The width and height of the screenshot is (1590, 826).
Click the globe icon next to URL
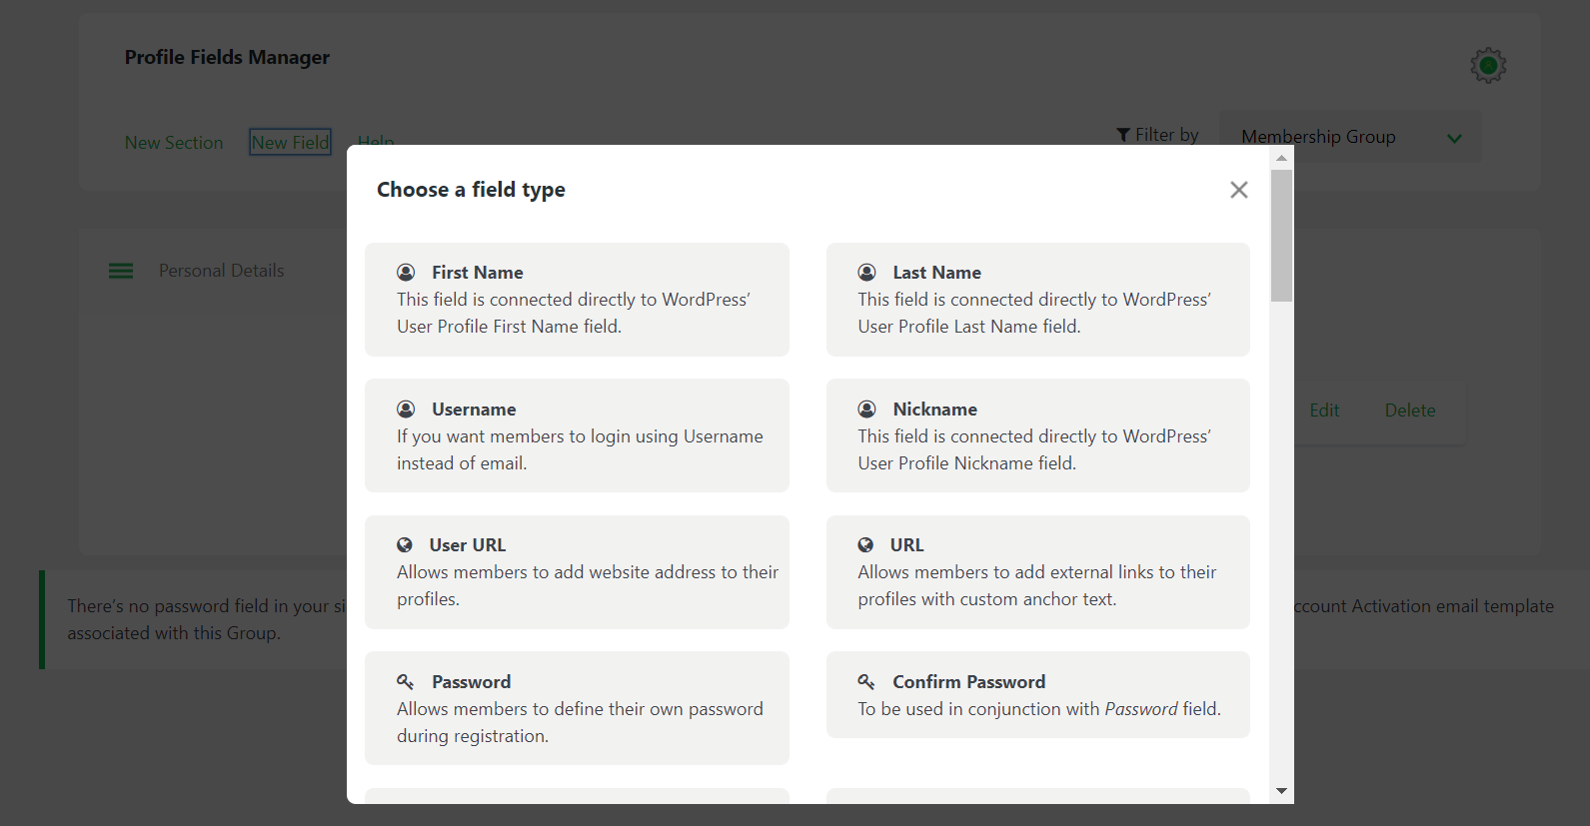pos(865,544)
